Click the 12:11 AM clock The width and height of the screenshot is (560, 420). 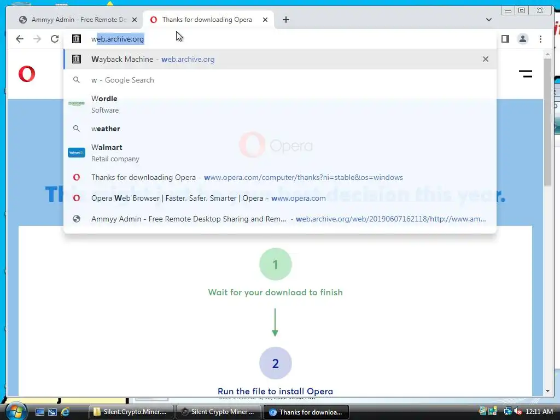(539, 412)
